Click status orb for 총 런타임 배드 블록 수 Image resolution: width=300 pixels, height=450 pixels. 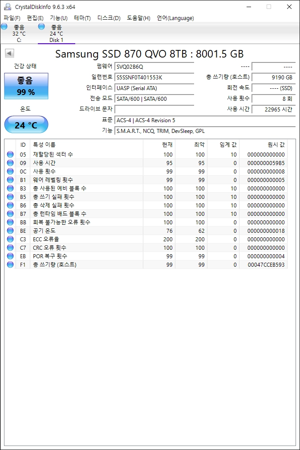[10, 214]
